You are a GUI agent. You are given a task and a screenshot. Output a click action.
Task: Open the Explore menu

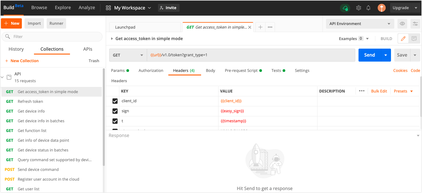(x=63, y=8)
